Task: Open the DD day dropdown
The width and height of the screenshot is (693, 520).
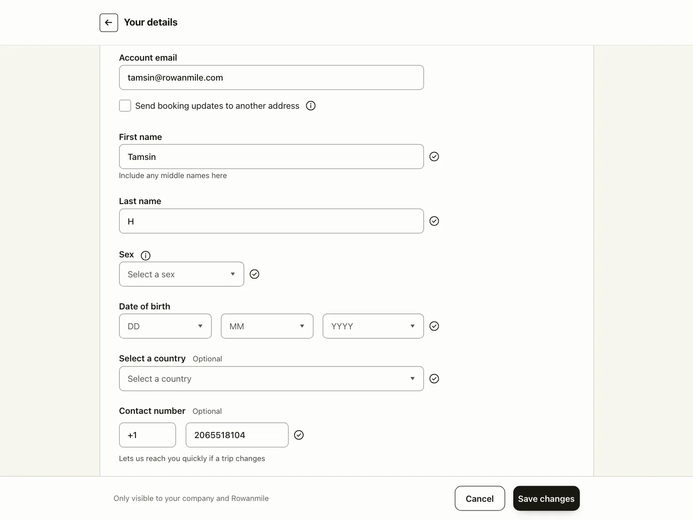Action: pos(165,326)
